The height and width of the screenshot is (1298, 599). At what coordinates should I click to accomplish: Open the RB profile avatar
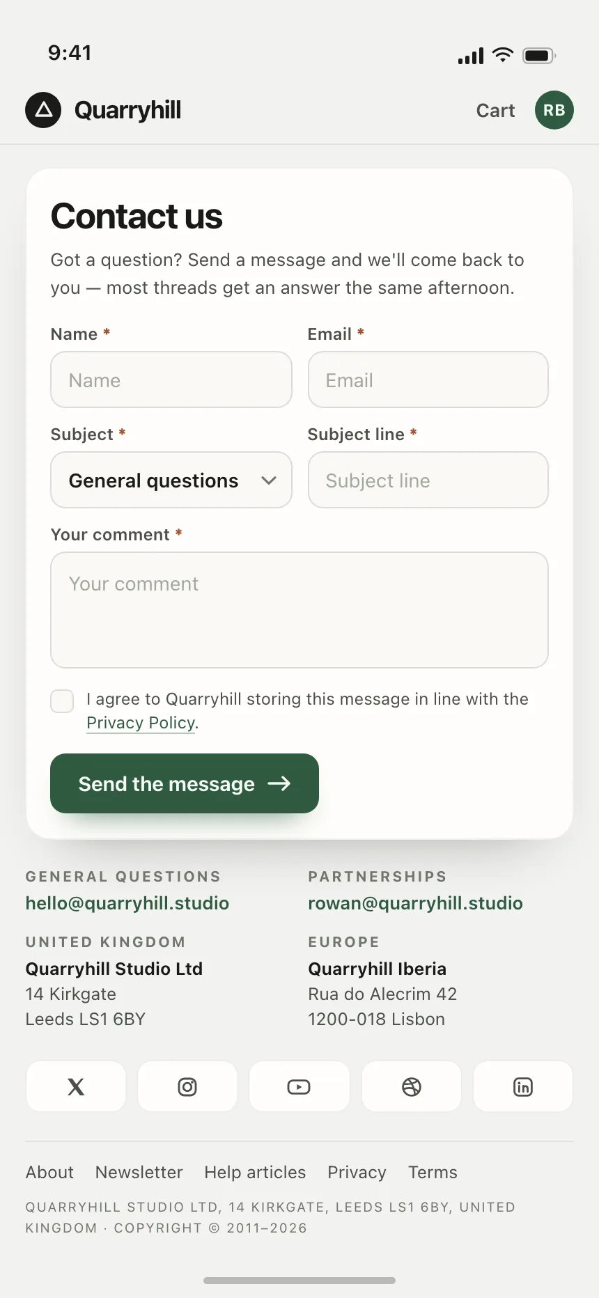pyautogui.click(x=554, y=110)
